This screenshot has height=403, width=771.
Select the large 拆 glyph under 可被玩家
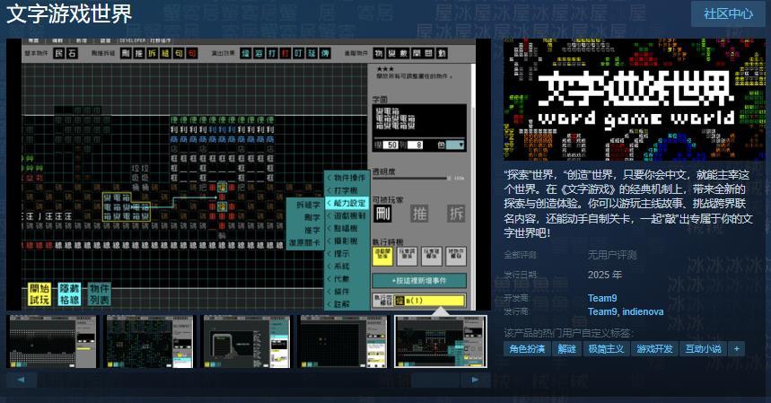pyautogui.click(x=456, y=213)
